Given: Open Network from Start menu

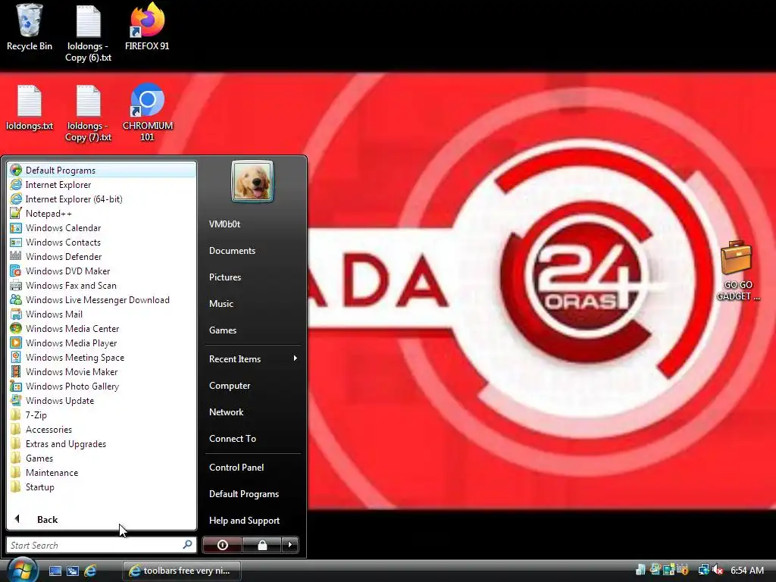Looking at the screenshot, I should click(x=226, y=411).
